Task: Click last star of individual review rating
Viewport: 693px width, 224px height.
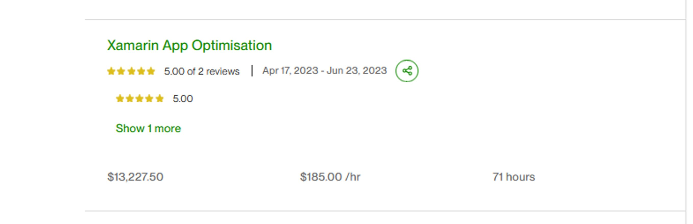Action: pyautogui.click(x=160, y=98)
